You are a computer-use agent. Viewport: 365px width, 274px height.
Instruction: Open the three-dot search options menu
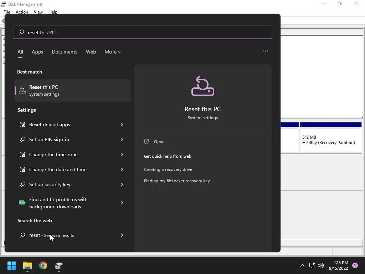[x=265, y=51]
